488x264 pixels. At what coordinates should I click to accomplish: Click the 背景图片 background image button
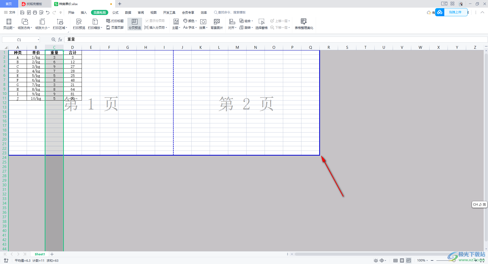coord(217,24)
